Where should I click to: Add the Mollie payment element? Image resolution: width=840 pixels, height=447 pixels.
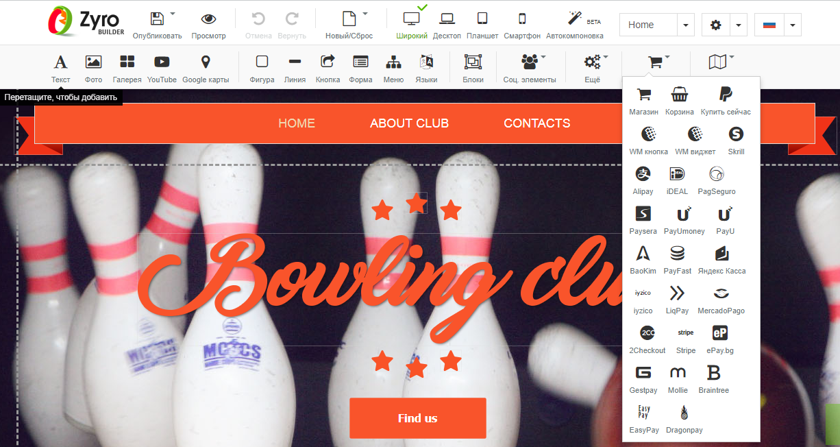678,380
